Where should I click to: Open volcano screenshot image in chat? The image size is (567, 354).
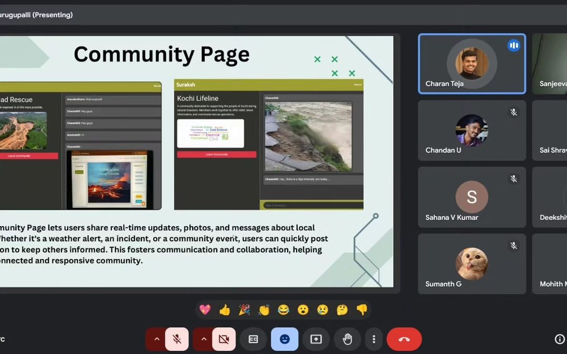110,179
